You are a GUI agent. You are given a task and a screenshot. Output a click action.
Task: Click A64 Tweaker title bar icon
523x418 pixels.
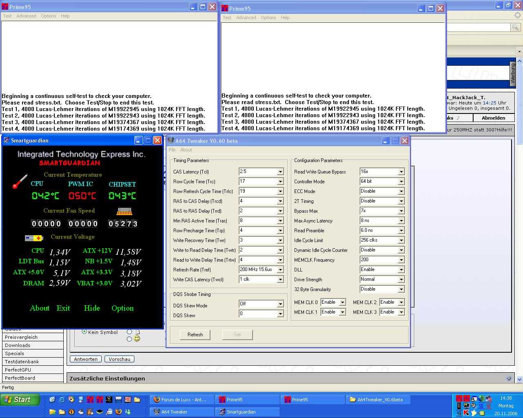pyautogui.click(x=171, y=141)
